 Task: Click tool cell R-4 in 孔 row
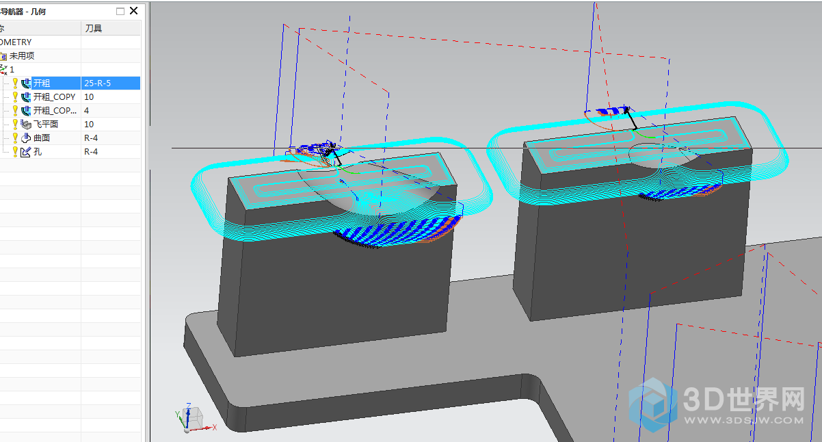[111, 151]
